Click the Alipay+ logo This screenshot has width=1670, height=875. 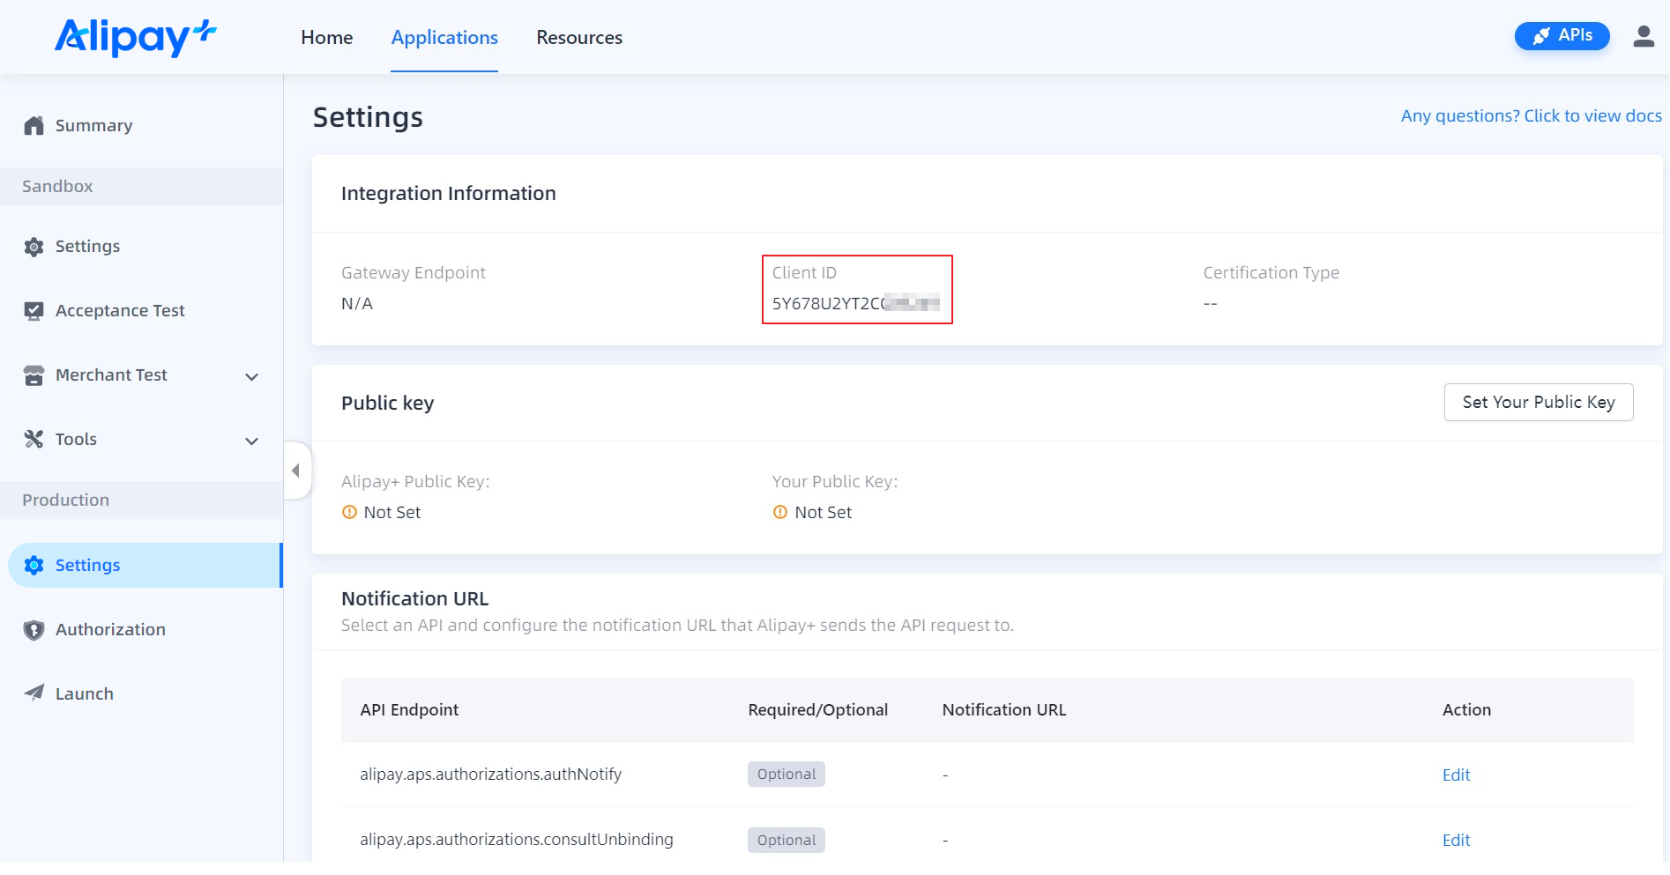coord(135,37)
